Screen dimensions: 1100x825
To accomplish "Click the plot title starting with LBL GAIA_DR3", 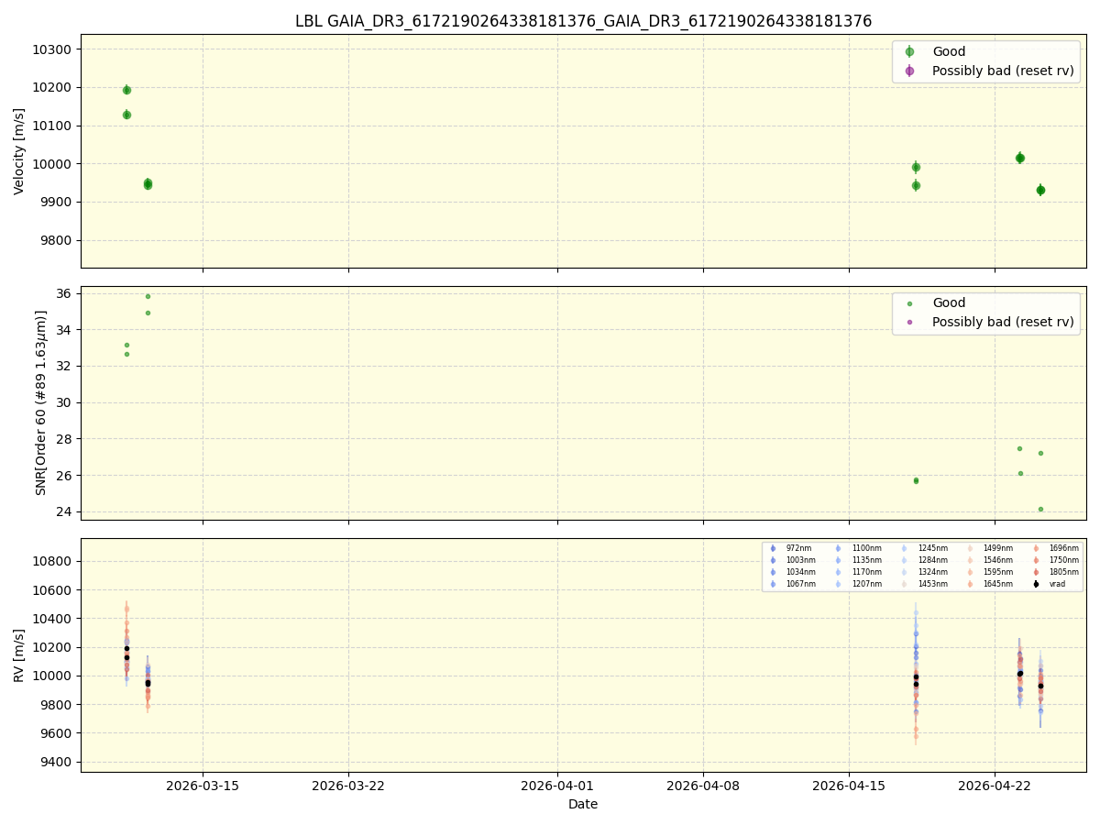I will (x=583, y=21).
